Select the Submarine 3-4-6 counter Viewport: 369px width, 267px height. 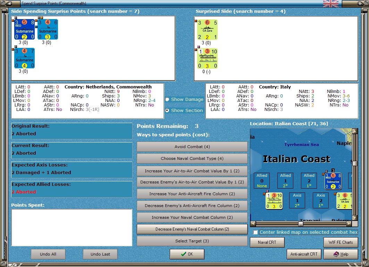point(48,29)
